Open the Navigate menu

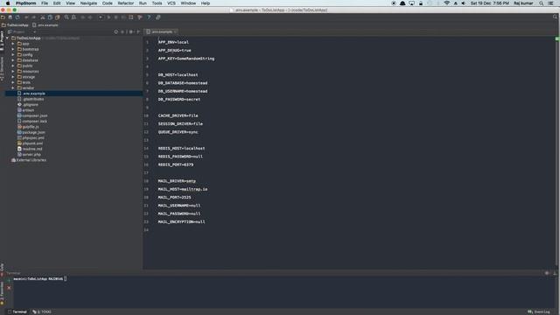click(x=88, y=3)
